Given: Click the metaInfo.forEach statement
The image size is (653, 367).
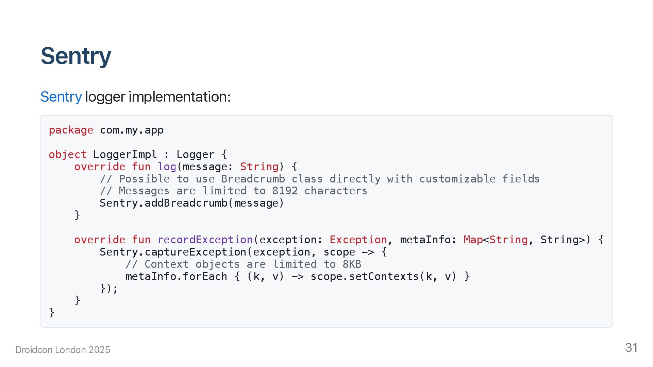Looking at the screenshot, I should pyautogui.click(x=176, y=277).
